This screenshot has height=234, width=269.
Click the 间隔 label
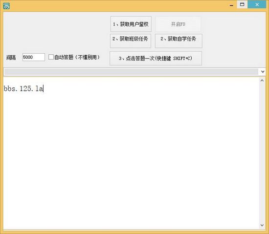(x=11, y=58)
